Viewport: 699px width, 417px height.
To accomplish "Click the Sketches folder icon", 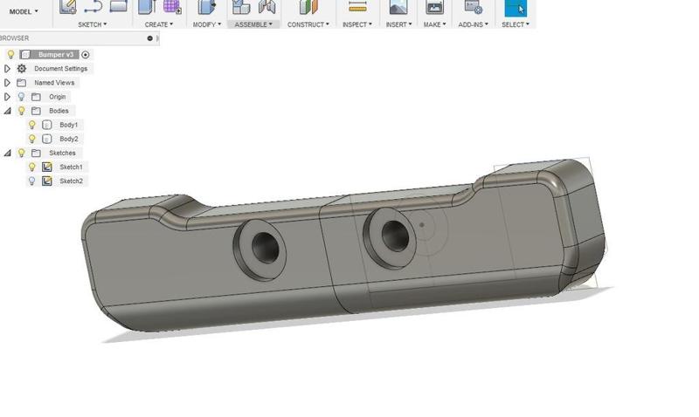I will tap(36, 153).
